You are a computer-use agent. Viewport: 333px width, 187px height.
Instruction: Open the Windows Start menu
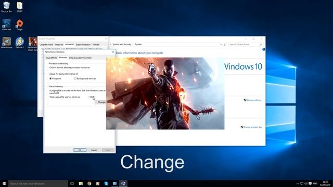coord(4,183)
